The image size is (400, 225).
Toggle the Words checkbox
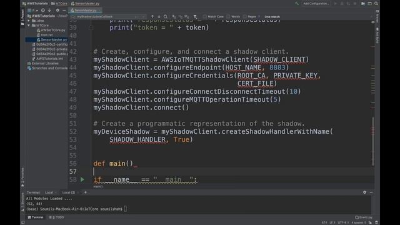tap(228, 17)
